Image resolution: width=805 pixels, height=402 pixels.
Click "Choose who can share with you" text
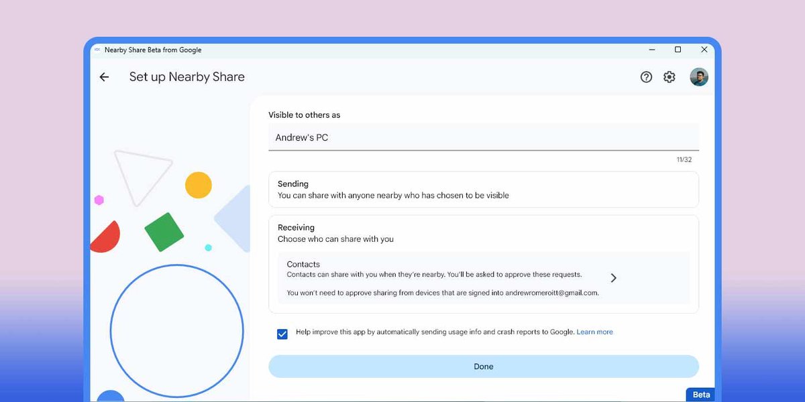[335, 239]
